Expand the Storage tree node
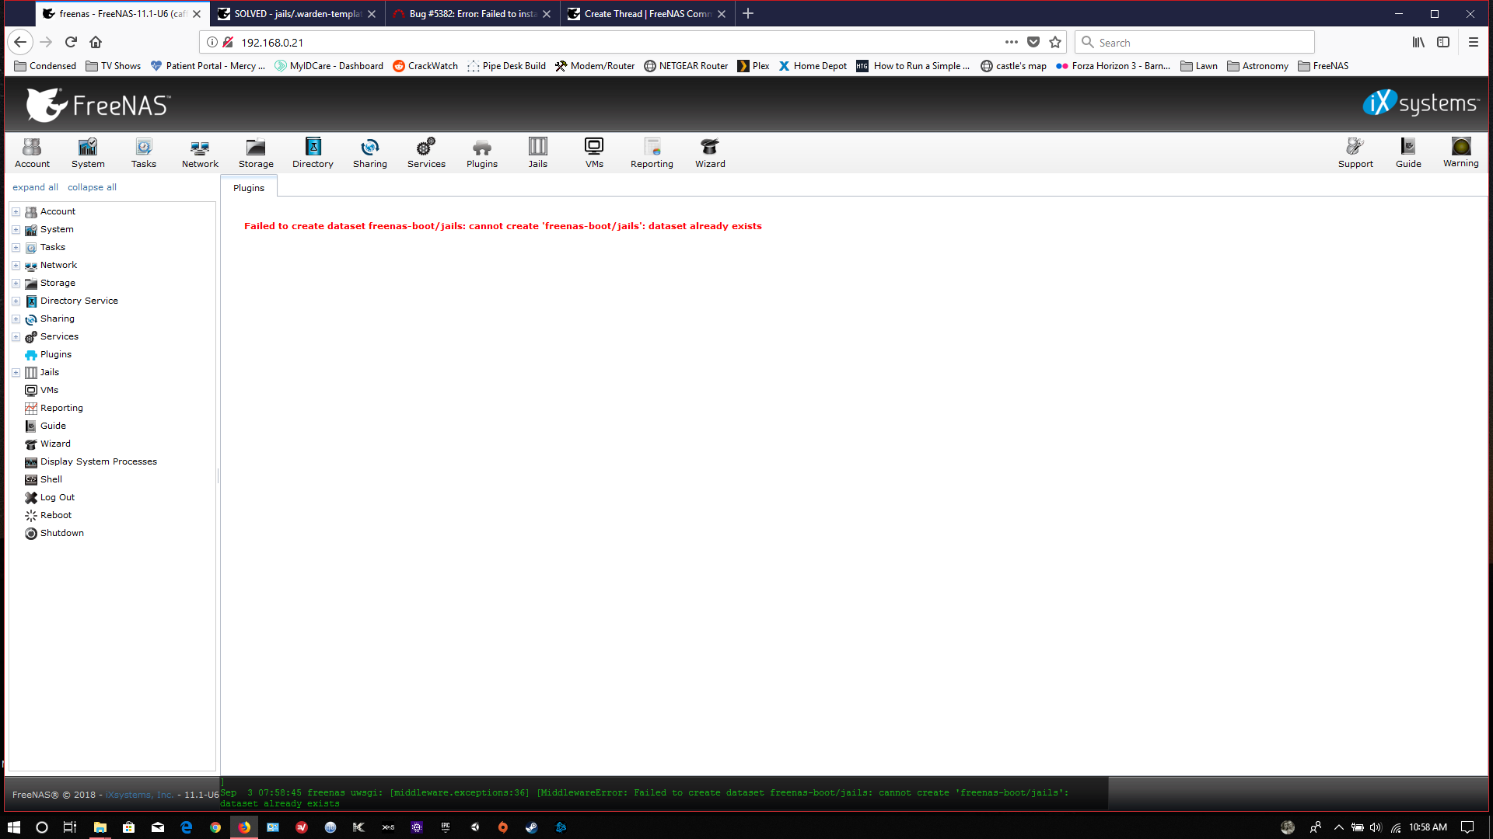 tap(16, 283)
